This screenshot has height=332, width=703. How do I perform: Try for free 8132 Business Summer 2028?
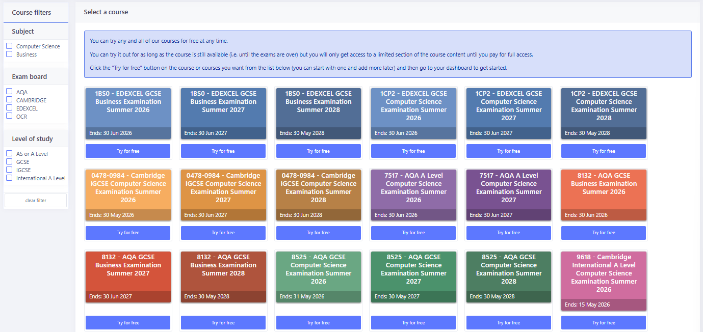[x=223, y=322]
